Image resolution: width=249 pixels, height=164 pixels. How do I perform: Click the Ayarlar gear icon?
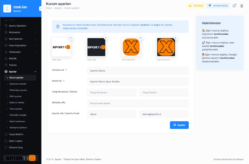6,72
